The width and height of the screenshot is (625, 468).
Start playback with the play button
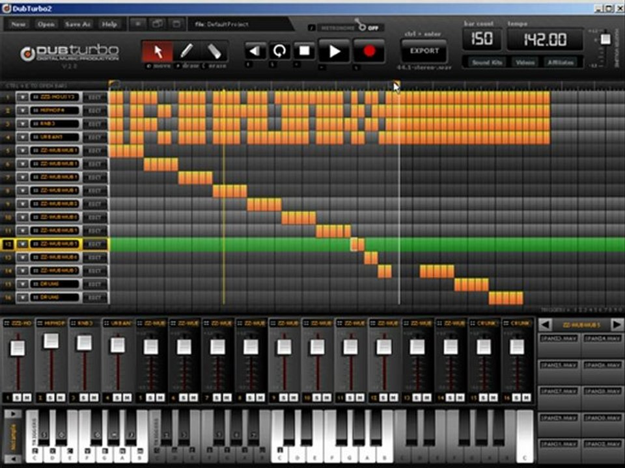[334, 51]
